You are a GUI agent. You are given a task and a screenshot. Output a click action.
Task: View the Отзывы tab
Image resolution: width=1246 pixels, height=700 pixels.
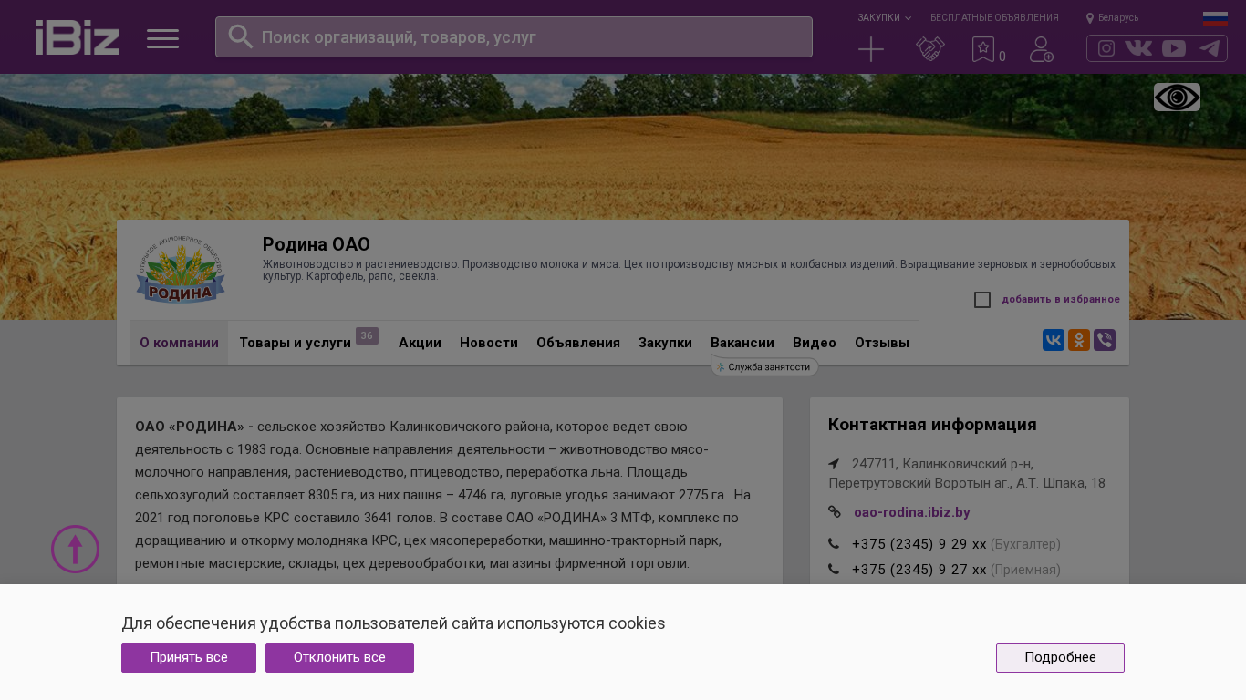point(882,343)
